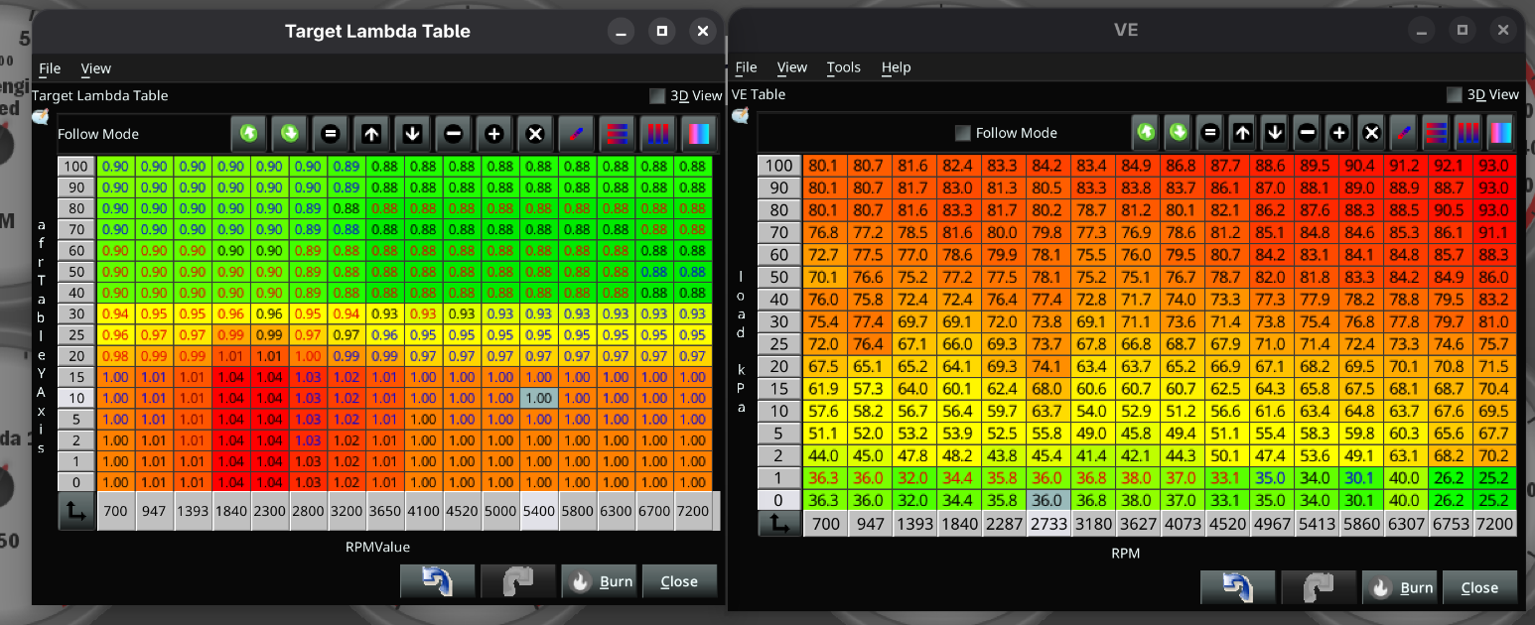Check 3D View in Target Lambda Table window
The height and width of the screenshot is (625, 1535).
pyautogui.click(x=656, y=96)
